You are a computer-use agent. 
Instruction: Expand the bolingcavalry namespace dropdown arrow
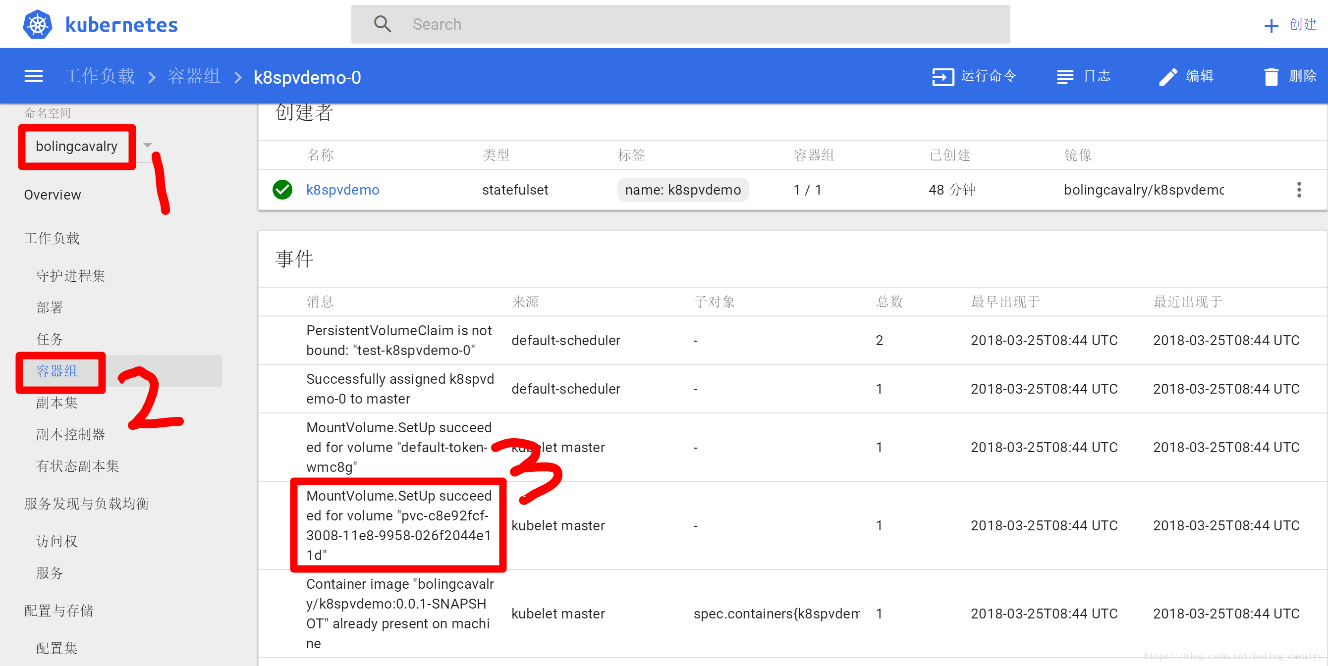click(x=148, y=145)
